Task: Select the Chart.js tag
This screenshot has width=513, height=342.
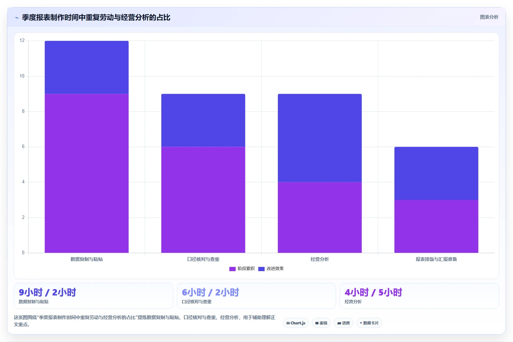Action: coord(296,323)
